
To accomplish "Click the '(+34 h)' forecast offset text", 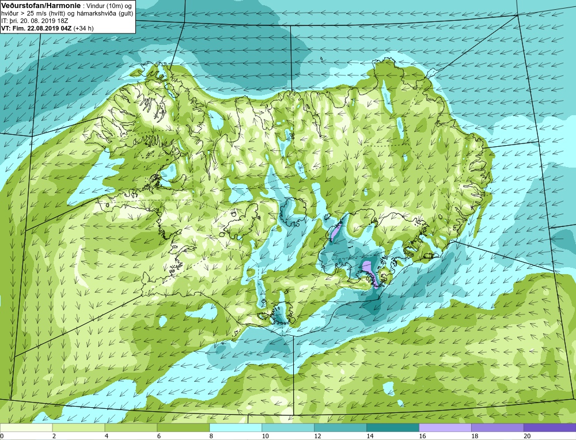I will coord(84,28).
